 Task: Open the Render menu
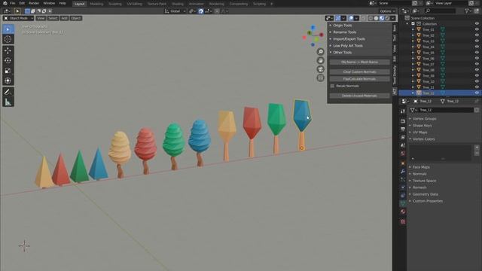point(34,3)
